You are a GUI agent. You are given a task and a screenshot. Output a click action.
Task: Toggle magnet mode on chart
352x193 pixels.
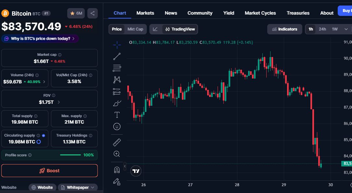[117, 170]
